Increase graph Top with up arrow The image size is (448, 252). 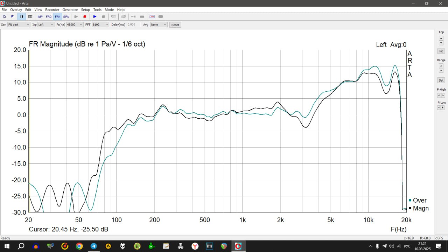[x=441, y=38]
